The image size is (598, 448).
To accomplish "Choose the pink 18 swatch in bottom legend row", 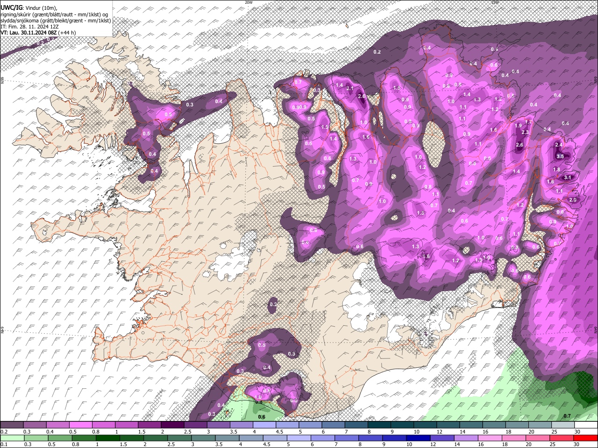I will click(x=513, y=438).
